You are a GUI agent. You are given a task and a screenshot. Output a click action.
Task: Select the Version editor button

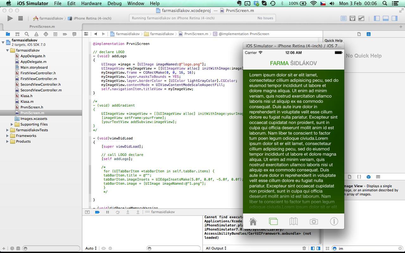coord(361,18)
